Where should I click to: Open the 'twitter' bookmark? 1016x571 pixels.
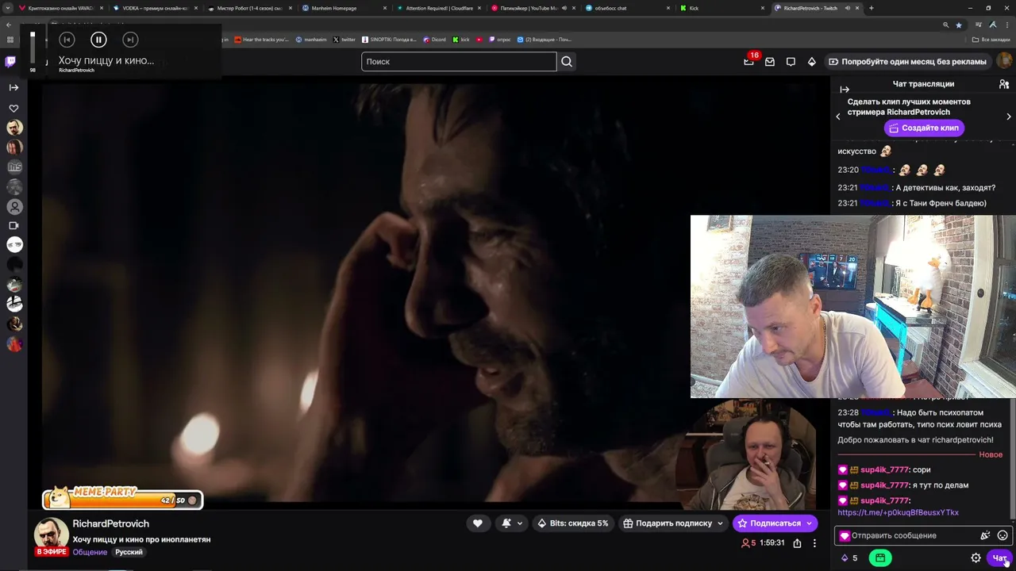click(x=344, y=39)
